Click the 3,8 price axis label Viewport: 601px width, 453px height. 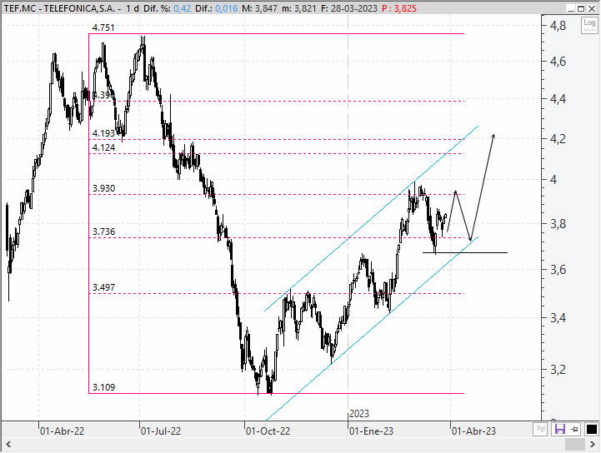point(558,224)
